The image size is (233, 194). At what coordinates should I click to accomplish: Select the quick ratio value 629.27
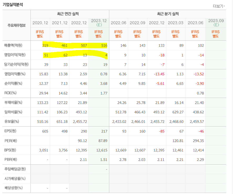178,112
